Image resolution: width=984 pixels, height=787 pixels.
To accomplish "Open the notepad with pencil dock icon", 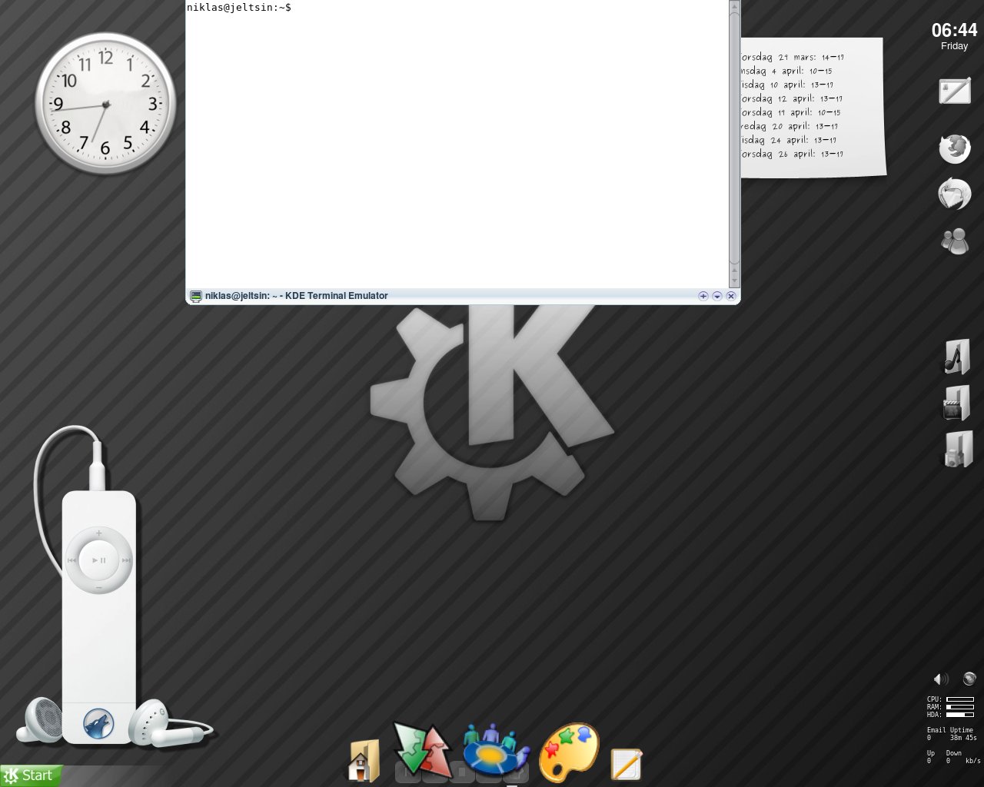I will (626, 765).
